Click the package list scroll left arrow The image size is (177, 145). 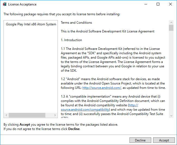[7, 115]
